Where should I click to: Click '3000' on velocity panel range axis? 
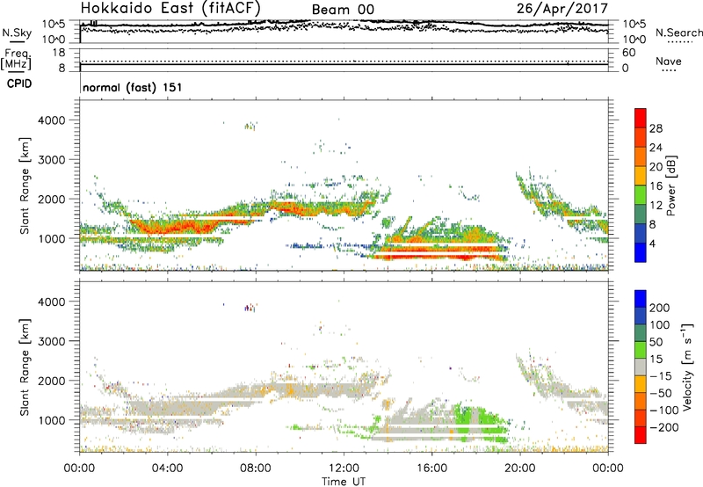click(52, 341)
